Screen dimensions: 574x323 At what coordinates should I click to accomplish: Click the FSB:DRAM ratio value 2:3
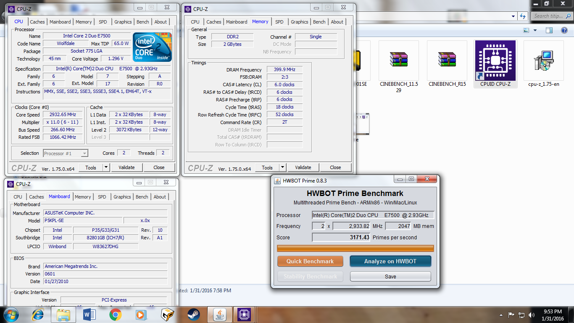click(x=285, y=77)
